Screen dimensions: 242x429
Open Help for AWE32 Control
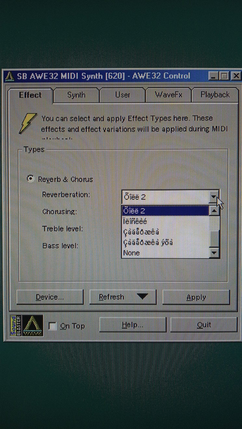(132, 325)
